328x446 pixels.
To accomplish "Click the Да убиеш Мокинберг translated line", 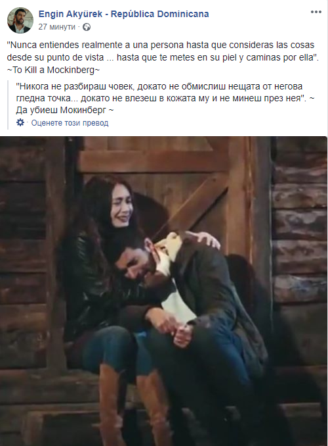I will click(65, 110).
